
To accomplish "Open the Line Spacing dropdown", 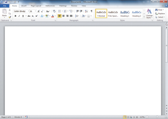I will [x=77, y=16].
